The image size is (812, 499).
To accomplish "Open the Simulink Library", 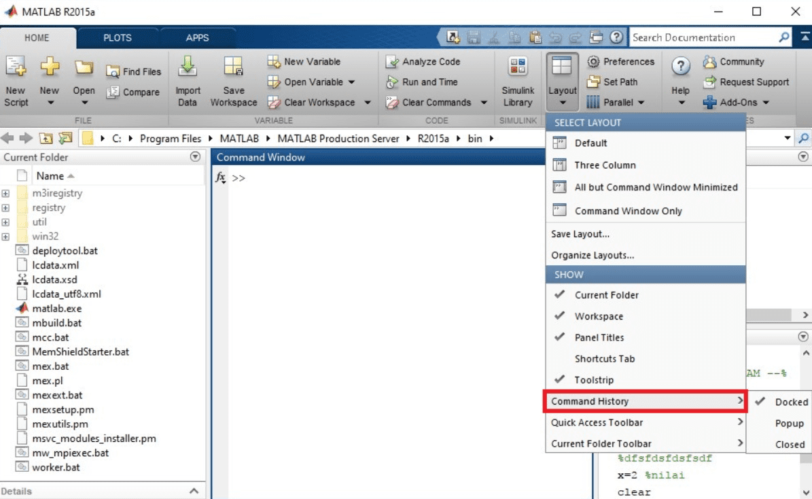I will [518, 82].
